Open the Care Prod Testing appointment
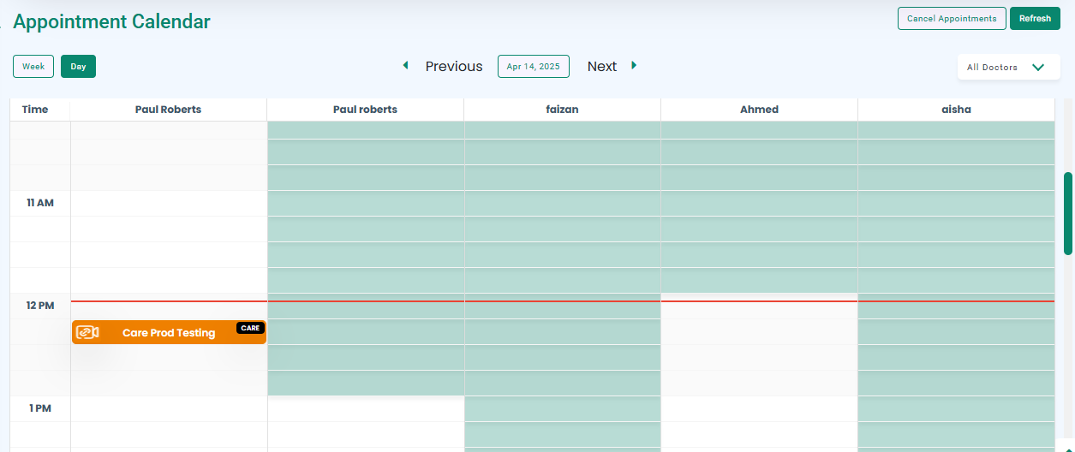Viewport: 1075px width, 452px height. coord(169,332)
